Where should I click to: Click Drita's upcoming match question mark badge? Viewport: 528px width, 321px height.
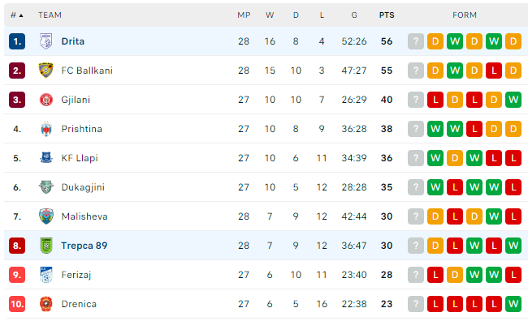[416, 41]
